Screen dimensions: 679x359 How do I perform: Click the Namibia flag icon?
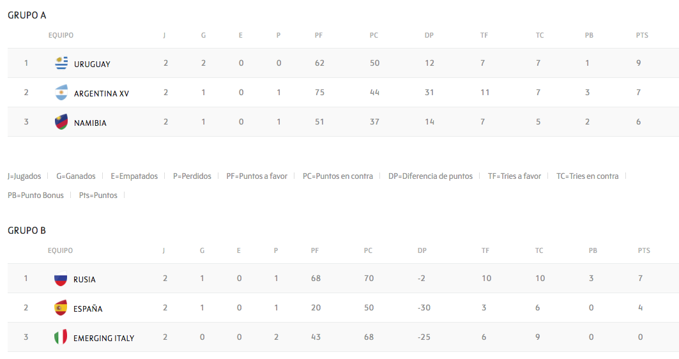[61, 122]
